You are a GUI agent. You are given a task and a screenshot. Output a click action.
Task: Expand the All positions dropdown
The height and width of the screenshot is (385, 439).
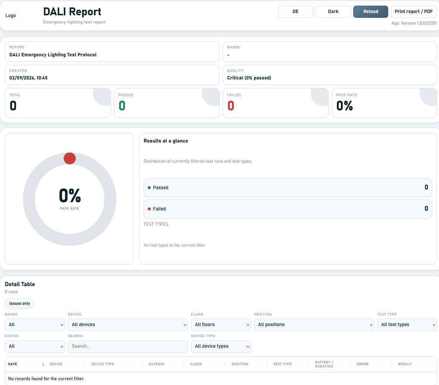314,325
